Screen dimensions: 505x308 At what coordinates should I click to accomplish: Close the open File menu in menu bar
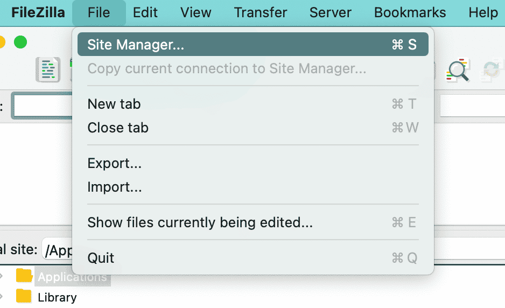click(99, 13)
